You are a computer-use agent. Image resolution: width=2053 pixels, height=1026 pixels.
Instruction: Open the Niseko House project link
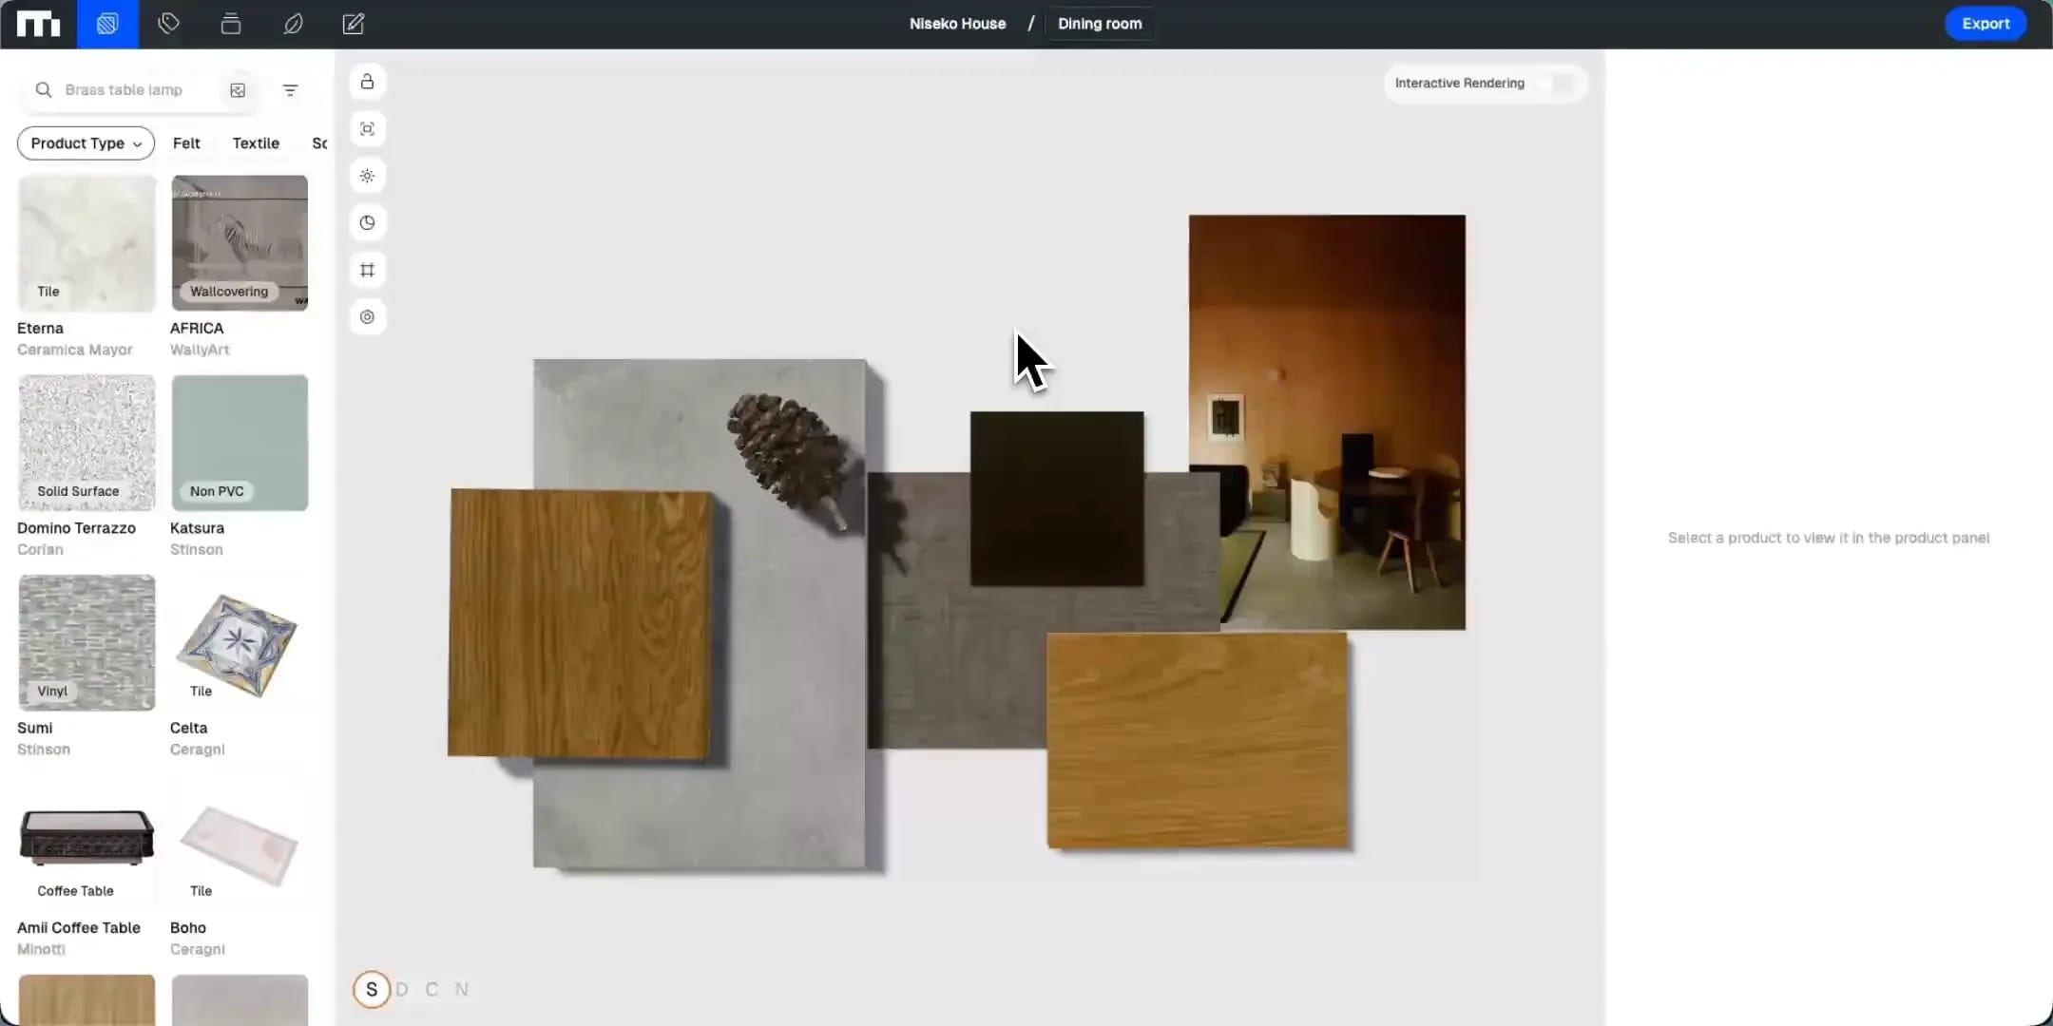(957, 24)
